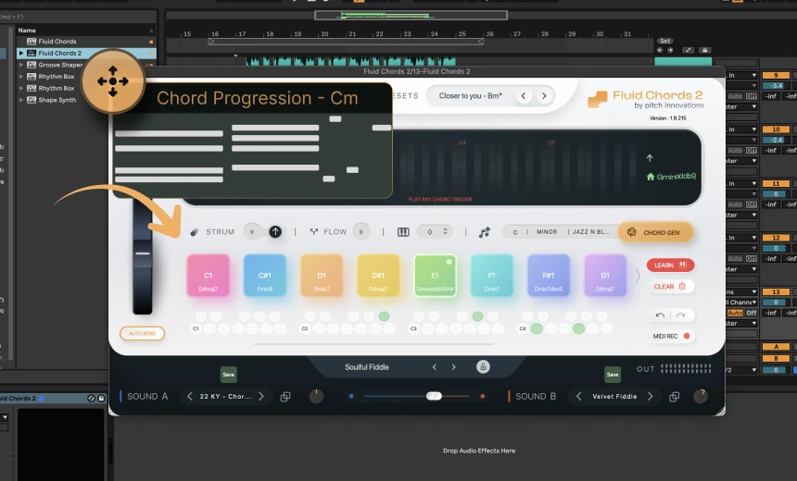This screenshot has width=797, height=481.
Task: Go to next sound after Soulful Fiddle
Action: point(453,367)
